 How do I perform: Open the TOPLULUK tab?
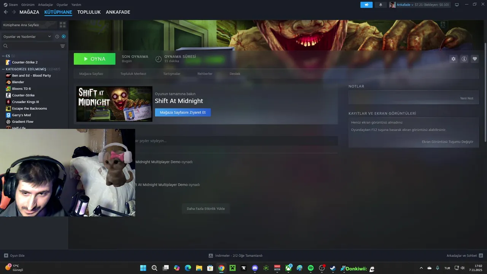[89, 12]
